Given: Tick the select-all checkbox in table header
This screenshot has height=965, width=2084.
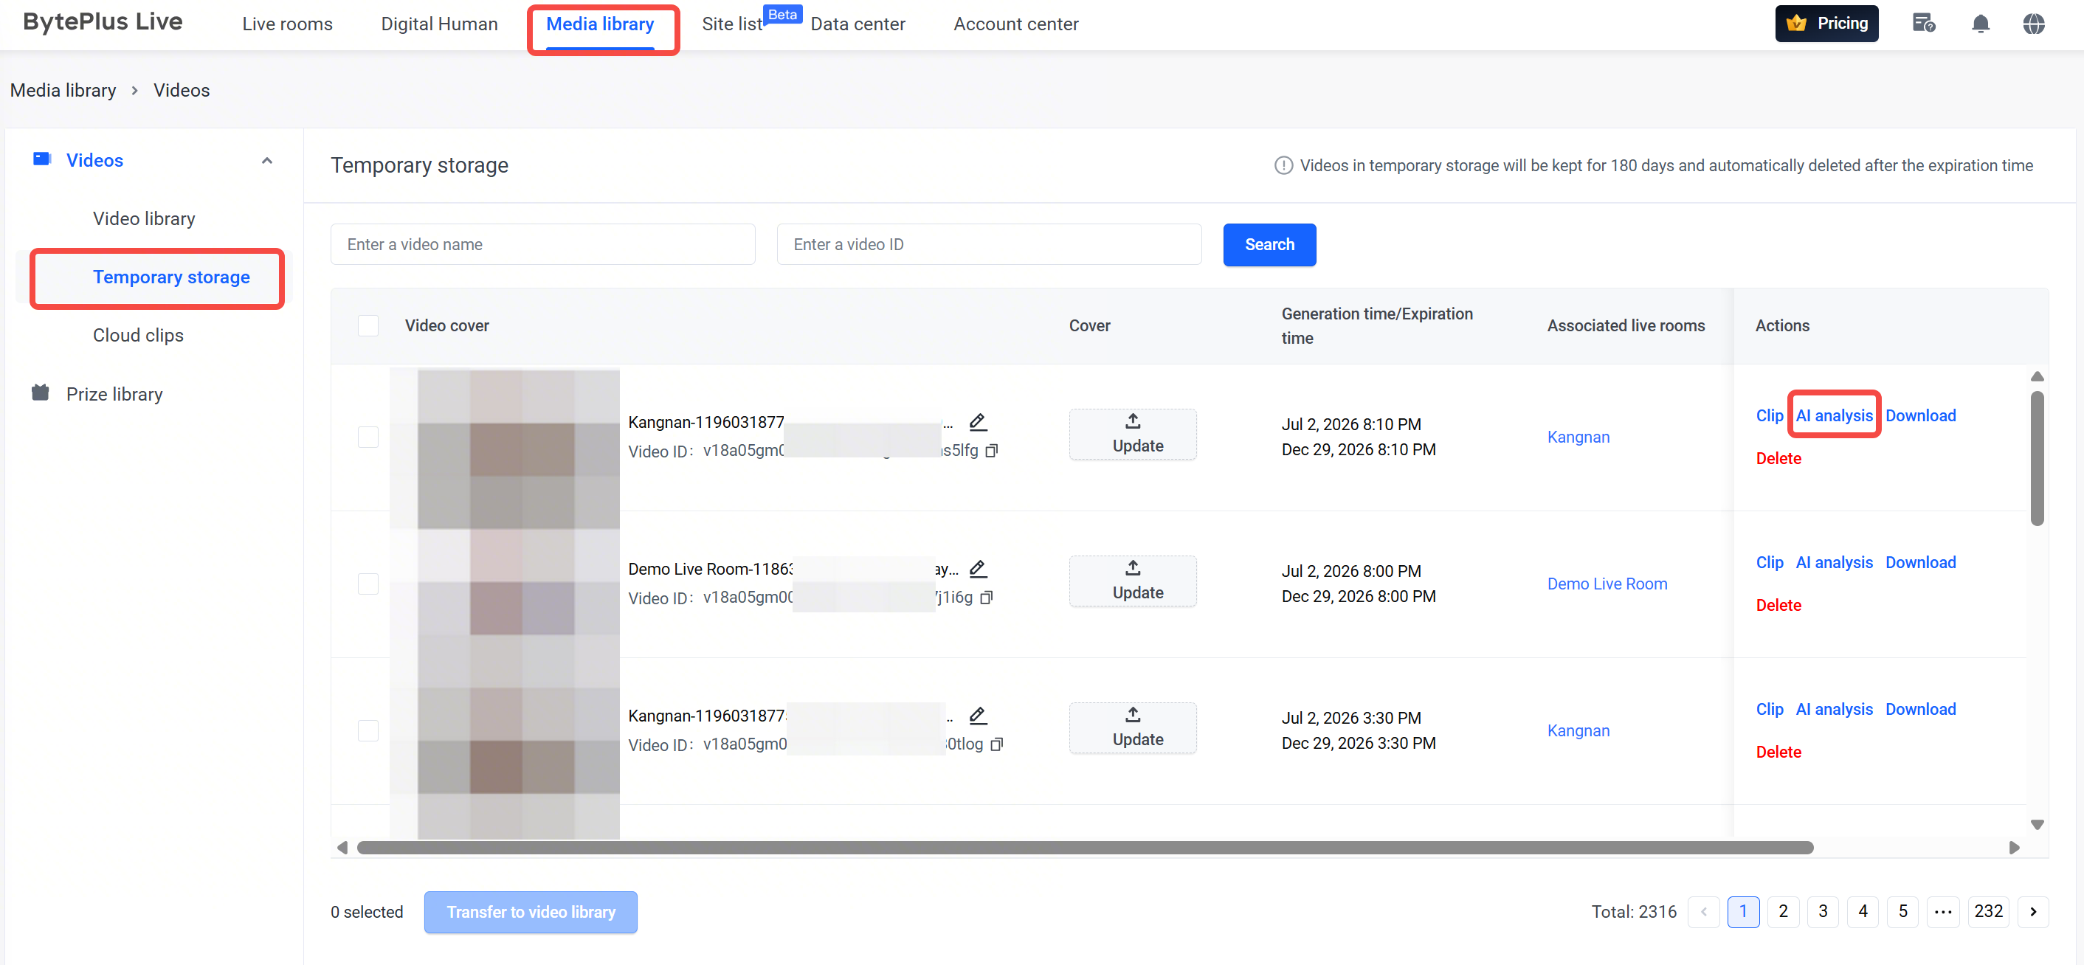Looking at the screenshot, I should pos(368,325).
